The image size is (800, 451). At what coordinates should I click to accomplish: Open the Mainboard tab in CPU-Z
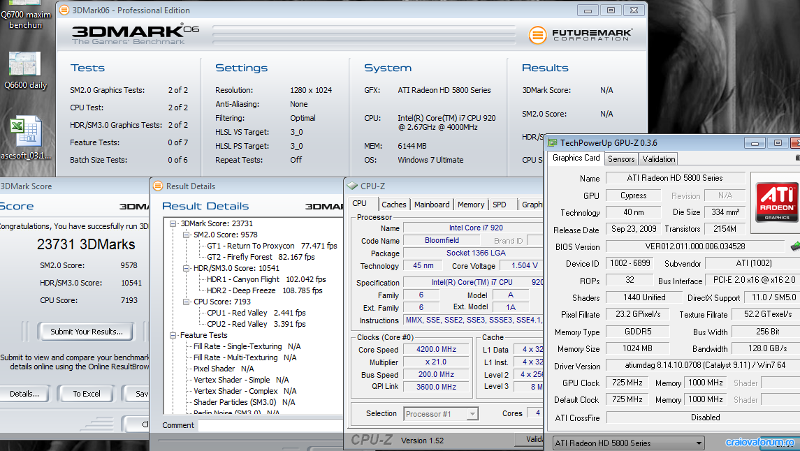pyautogui.click(x=432, y=205)
